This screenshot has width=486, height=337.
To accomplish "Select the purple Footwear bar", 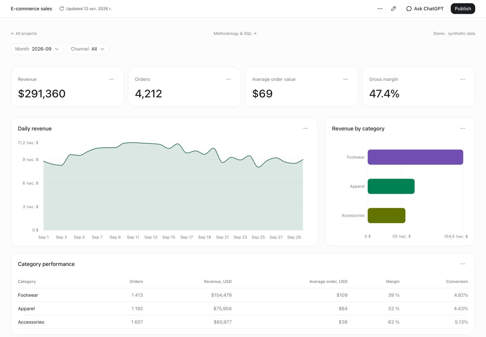I will 415,157.
